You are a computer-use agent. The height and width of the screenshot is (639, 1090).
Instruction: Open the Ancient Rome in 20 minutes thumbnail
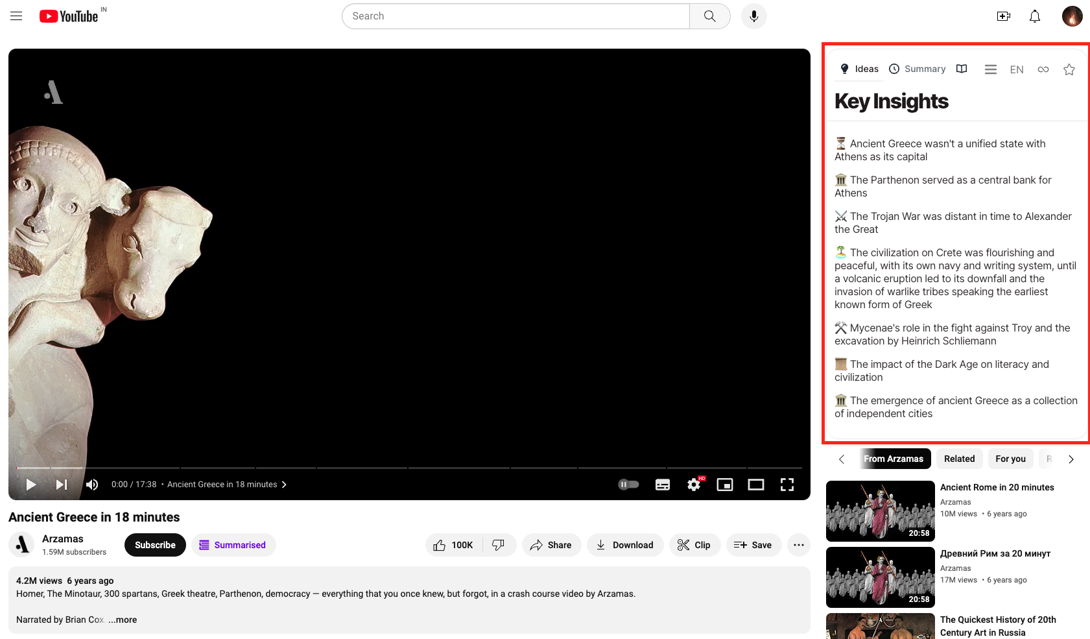880,511
